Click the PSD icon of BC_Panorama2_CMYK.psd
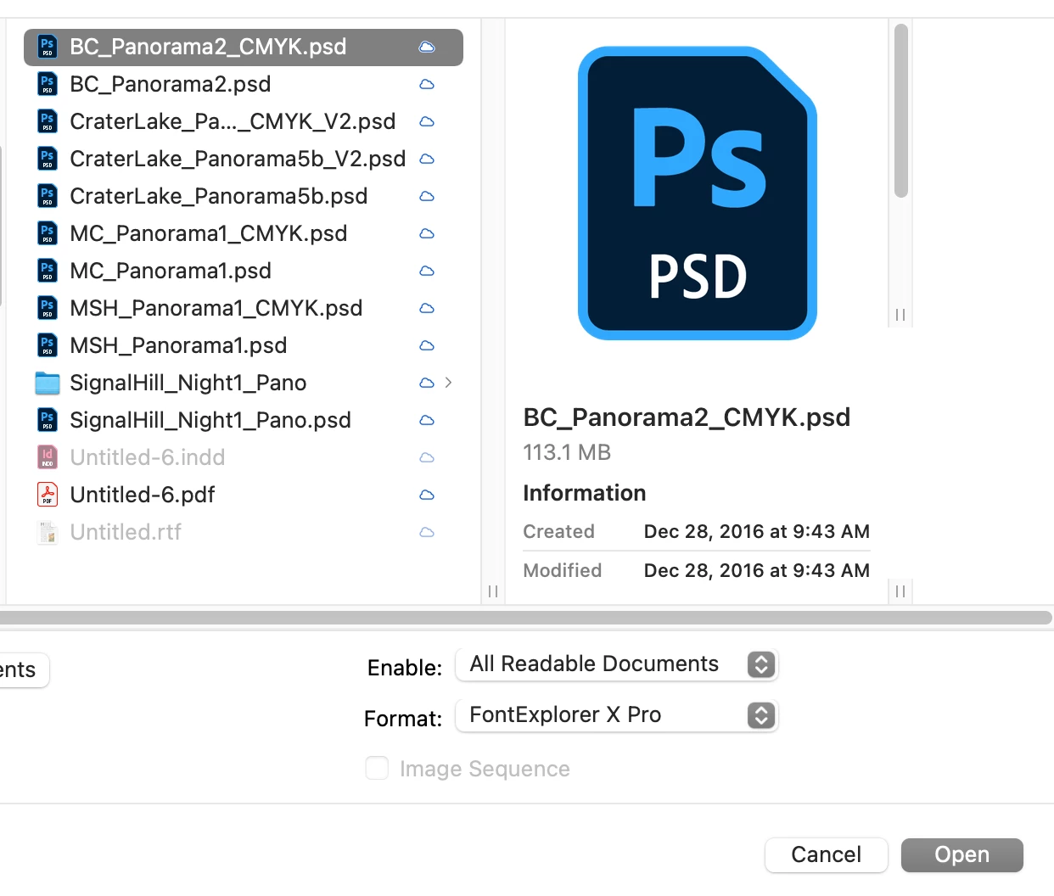Screen dimensions: 1054x896 48,47
